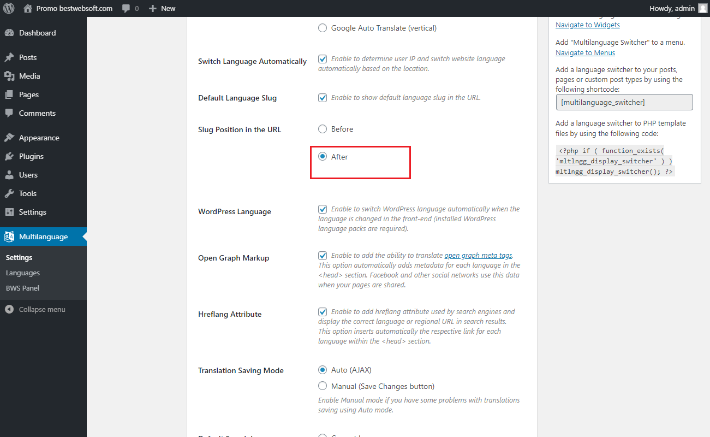Open Comments in the sidebar
This screenshot has height=437, width=710.
[x=43, y=113]
